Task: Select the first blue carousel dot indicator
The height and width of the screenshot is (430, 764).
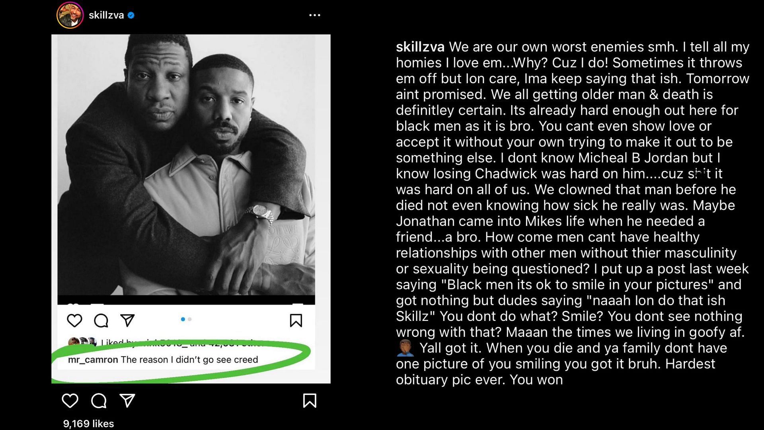Action: point(183,319)
